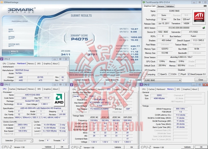The width and height of the screenshot is (208, 149).
Task: Click the CPU score 9791
Action: pos(93,54)
